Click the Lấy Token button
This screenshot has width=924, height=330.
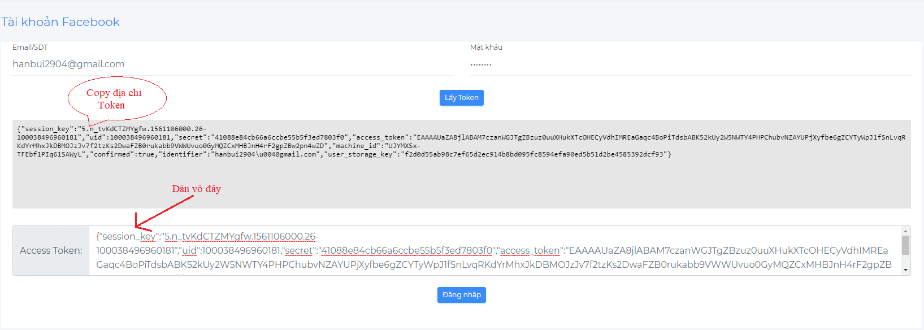pyautogui.click(x=461, y=98)
